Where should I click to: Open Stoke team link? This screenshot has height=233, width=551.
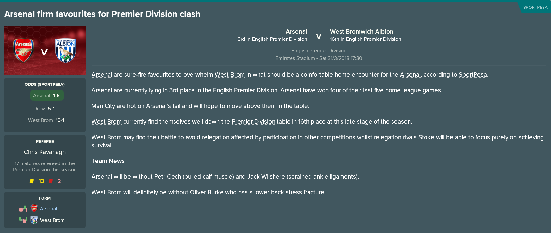[x=426, y=137]
